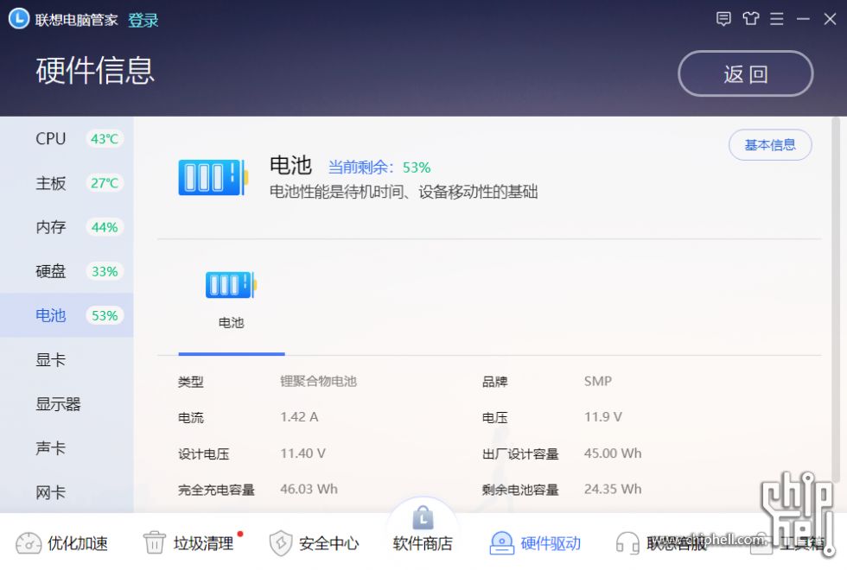Image resolution: width=847 pixels, height=570 pixels.
Task: Select CPU in the sidebar
Action: pos(67,139)
